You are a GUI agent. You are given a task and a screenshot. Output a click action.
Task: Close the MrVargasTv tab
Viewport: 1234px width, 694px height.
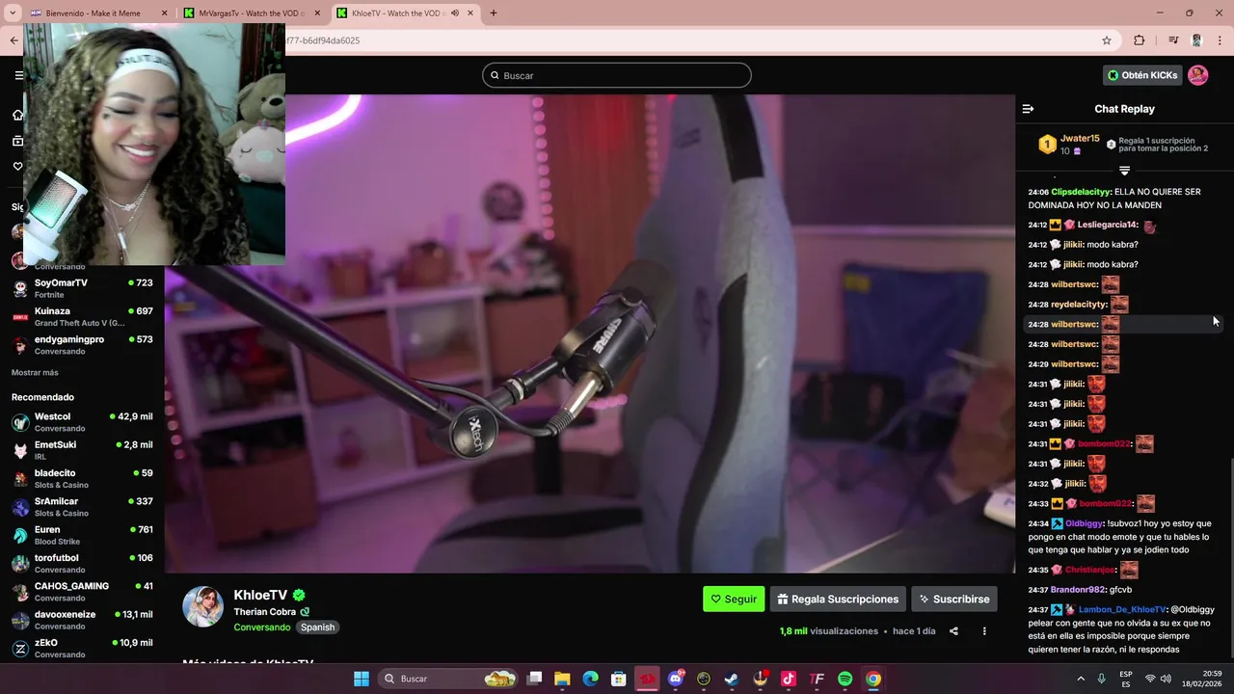tap(319, 13)
